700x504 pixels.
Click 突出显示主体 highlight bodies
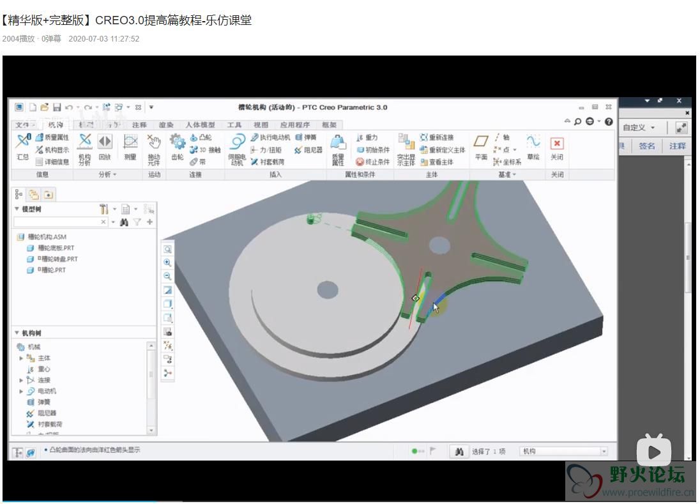pyautogui.click(x=406, y=149)
